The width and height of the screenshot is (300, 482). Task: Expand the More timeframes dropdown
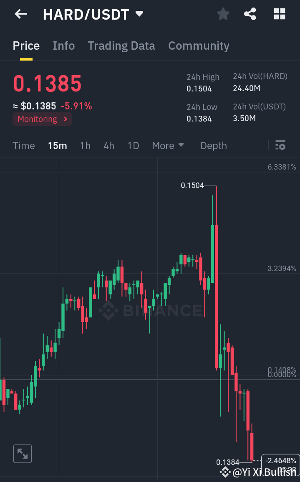[168, 145]
